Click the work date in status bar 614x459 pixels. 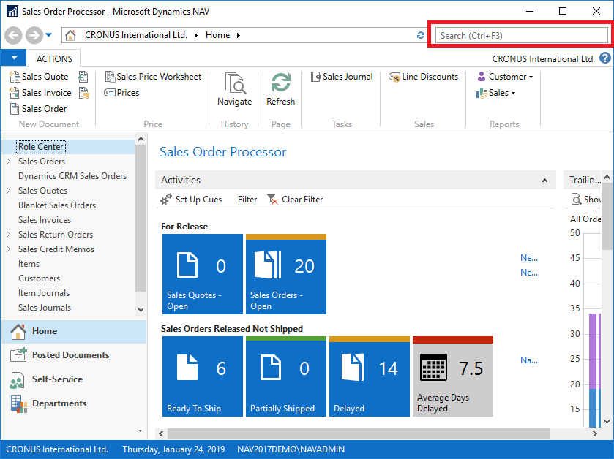173,449
